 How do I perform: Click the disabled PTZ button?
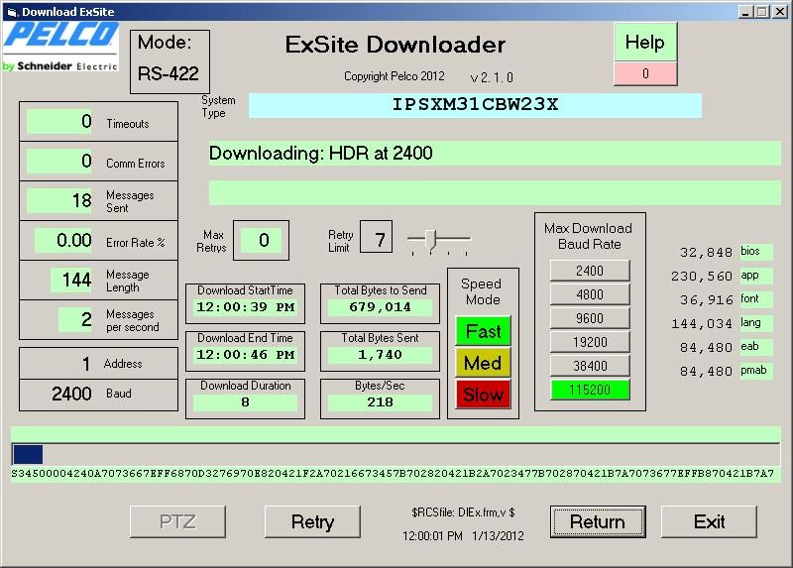pos(177,521)
